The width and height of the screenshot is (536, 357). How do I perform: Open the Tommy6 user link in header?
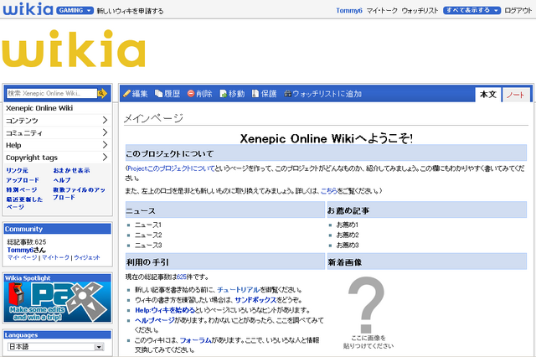[348, 11]
